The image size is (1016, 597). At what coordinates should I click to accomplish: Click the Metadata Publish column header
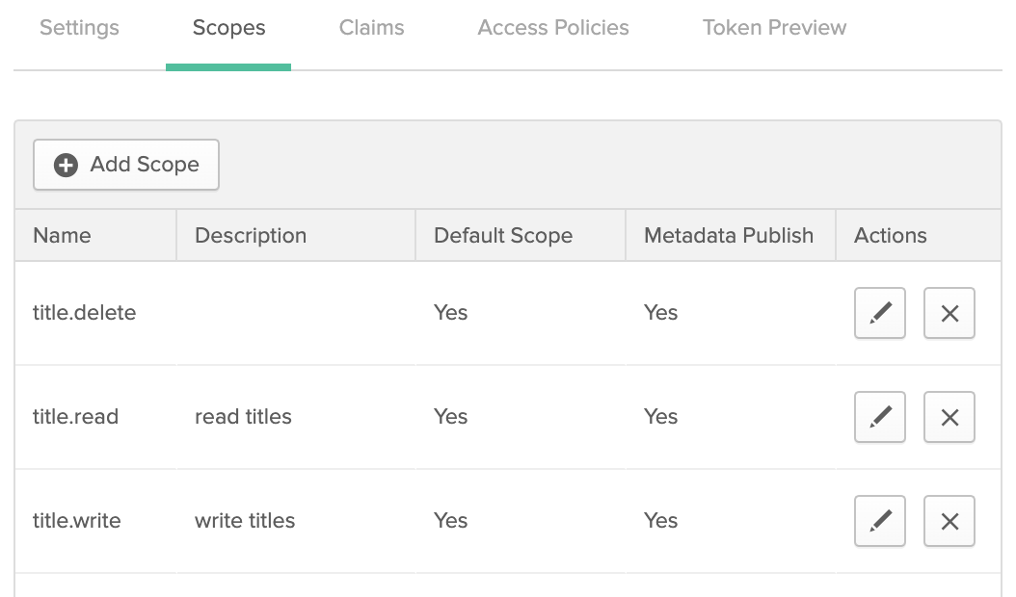tap(729, 235)
